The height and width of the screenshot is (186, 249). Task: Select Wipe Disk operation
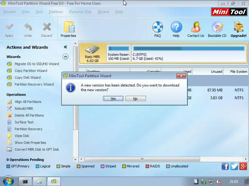22,136
